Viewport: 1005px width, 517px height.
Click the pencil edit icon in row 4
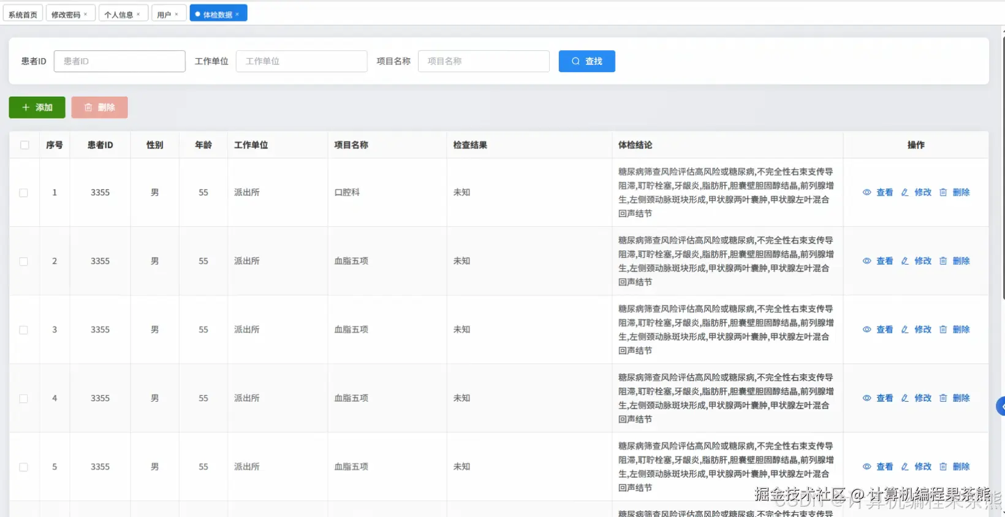tap(904, 398)
